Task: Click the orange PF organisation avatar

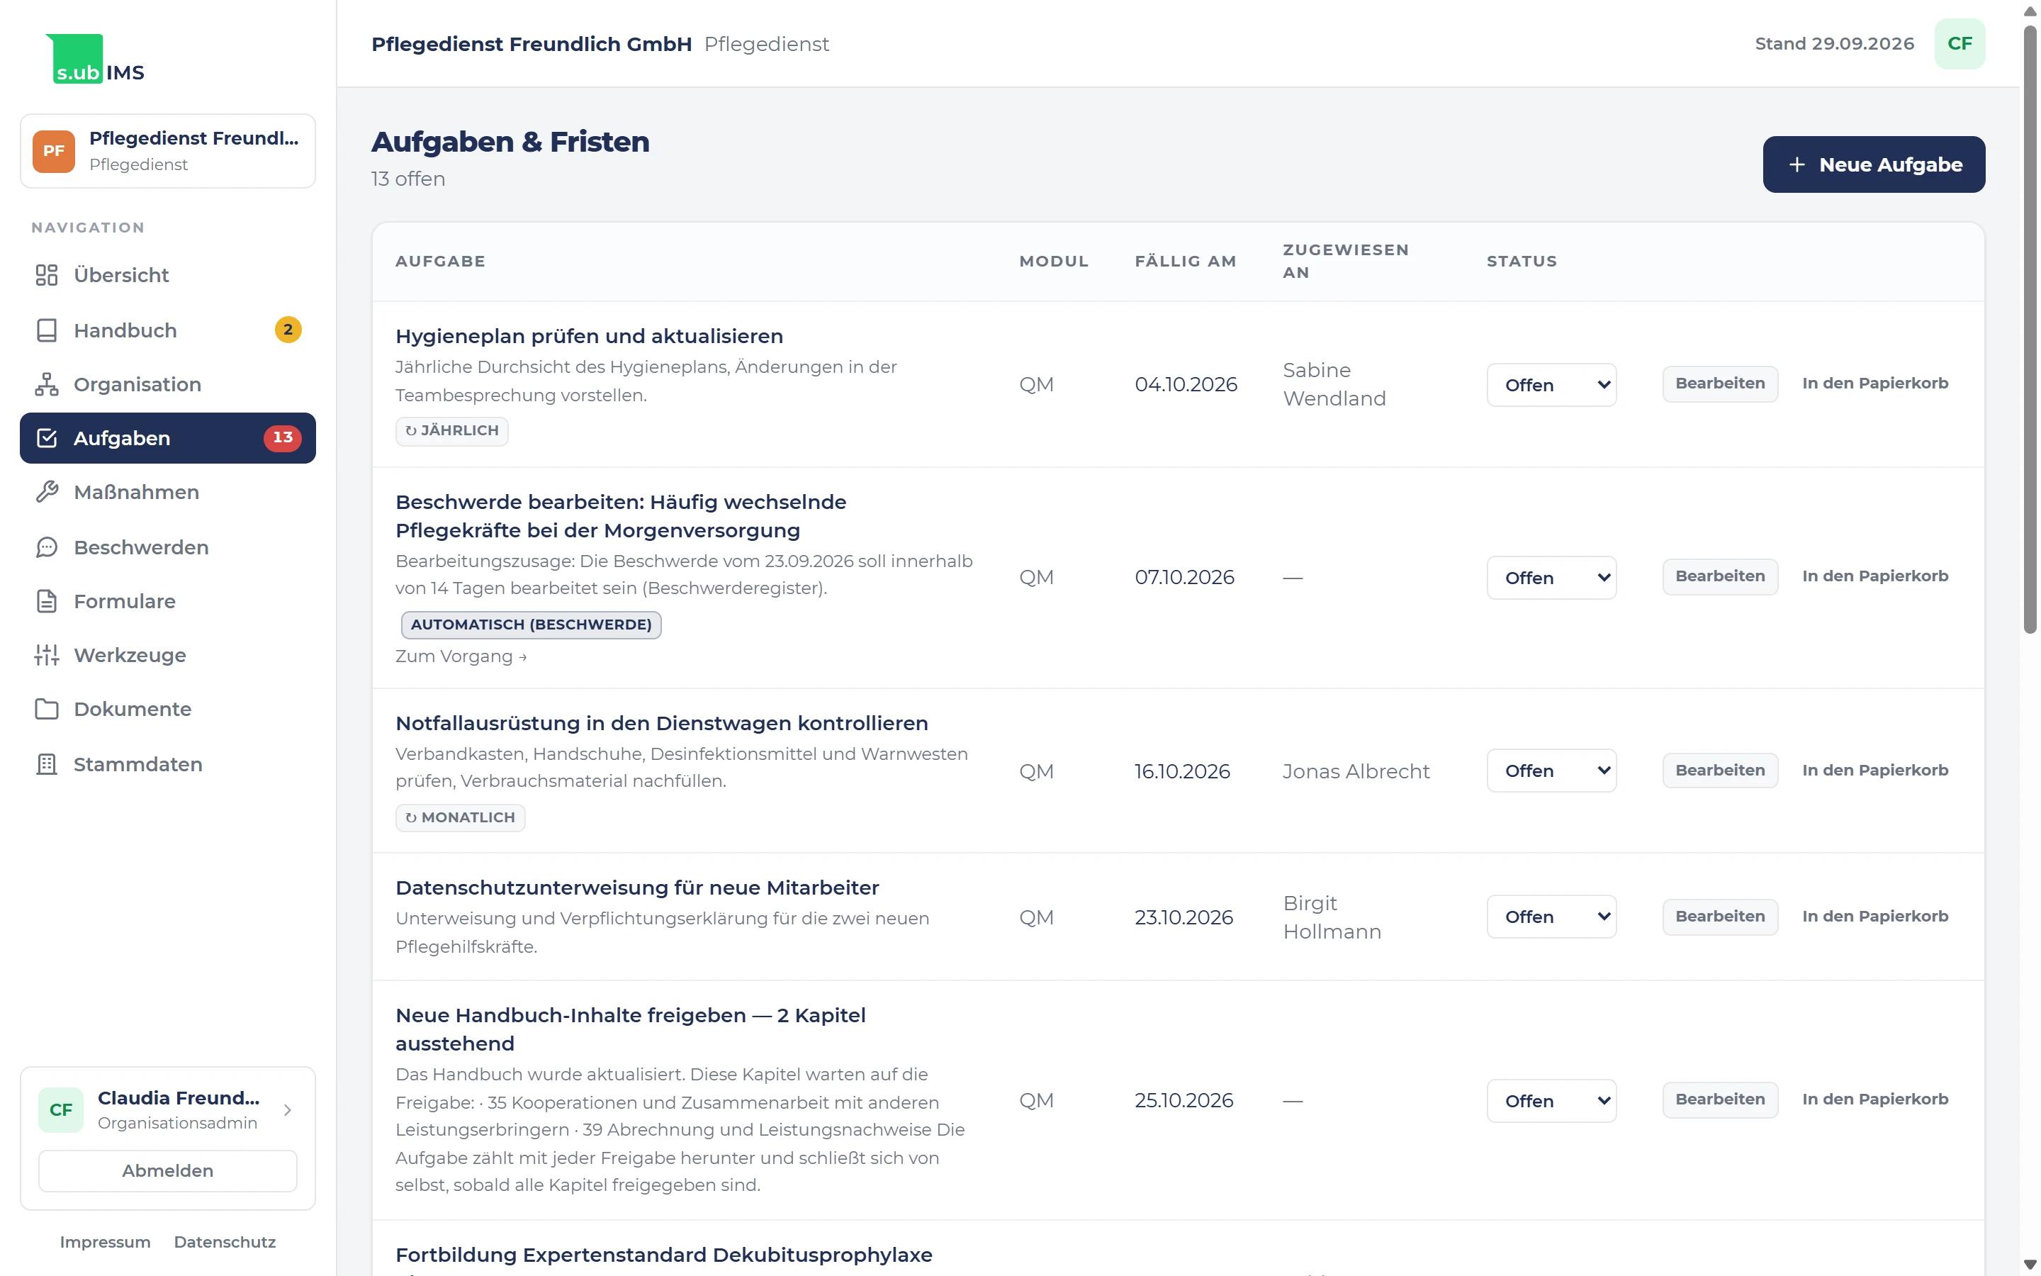Action: tap(54, 151)
